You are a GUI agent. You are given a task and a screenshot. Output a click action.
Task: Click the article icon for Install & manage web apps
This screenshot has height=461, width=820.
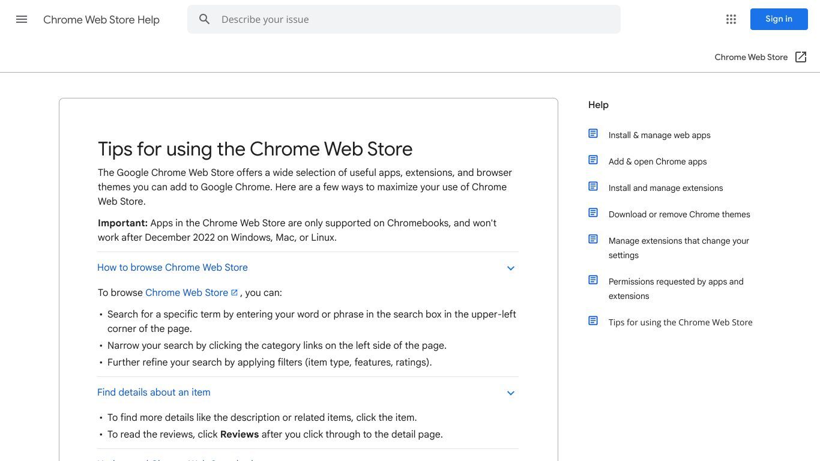click(593, 134)
